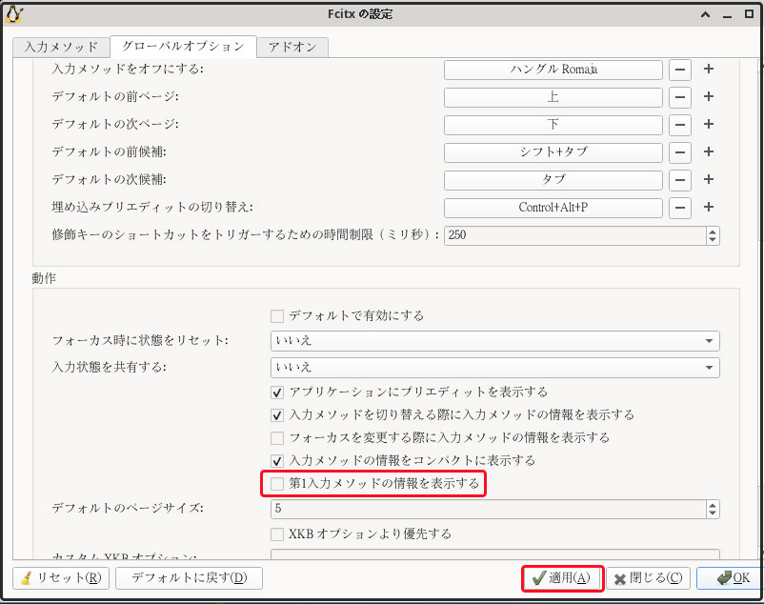Viewport: 764px width, 604px height.
Task: Uncheck アプリケーションにプリエディットを表示する
Action: tap(277, 393)
